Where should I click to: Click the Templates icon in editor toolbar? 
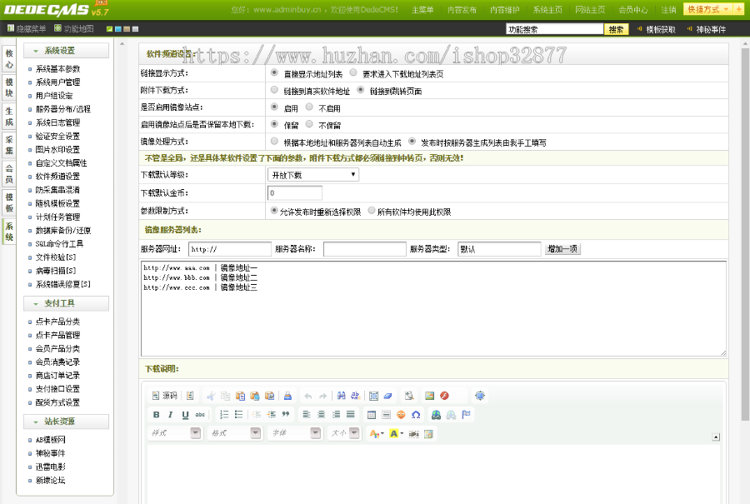click(190, 396)
